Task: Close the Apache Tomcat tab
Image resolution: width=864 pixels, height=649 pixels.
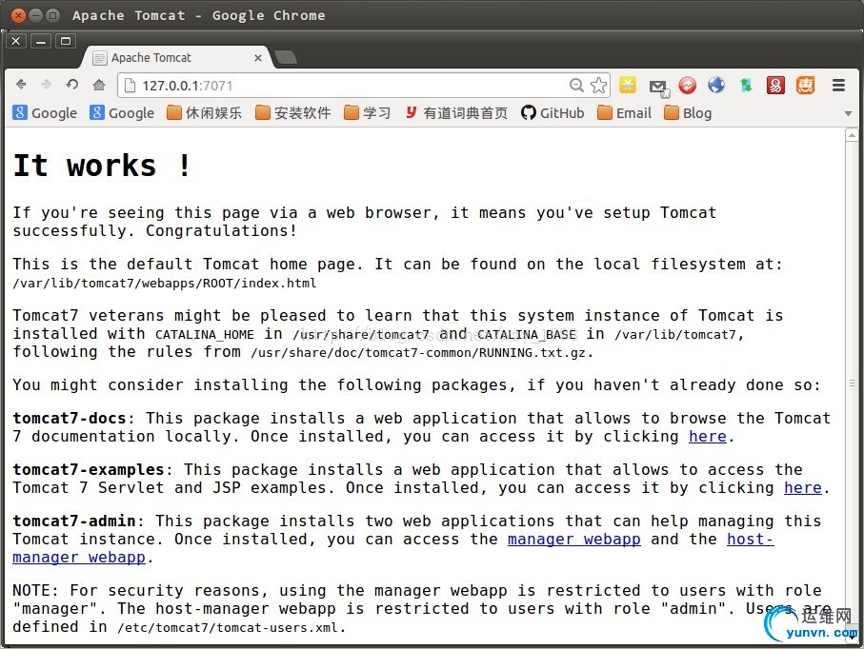Action: 258,58
